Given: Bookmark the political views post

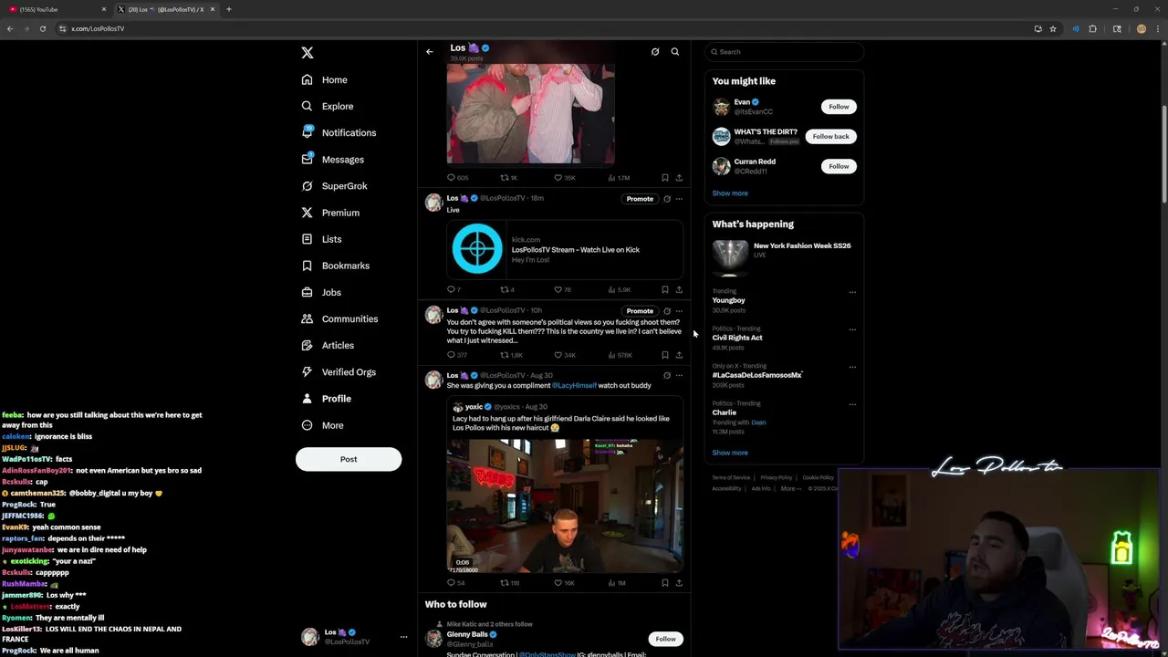Looking at the screenshot, I should click(665, 355).
